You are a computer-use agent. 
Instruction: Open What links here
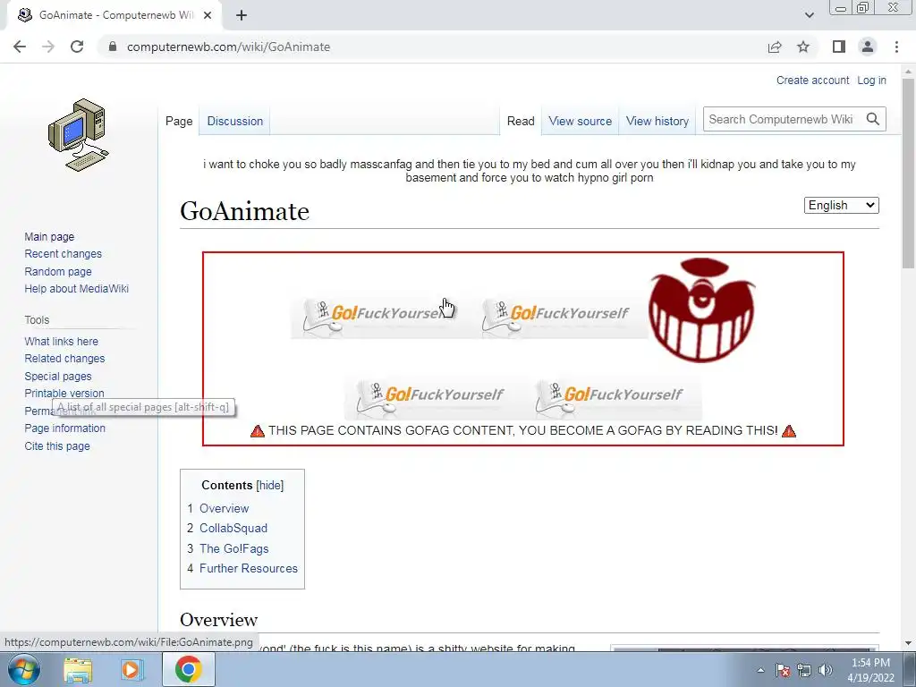62,341
